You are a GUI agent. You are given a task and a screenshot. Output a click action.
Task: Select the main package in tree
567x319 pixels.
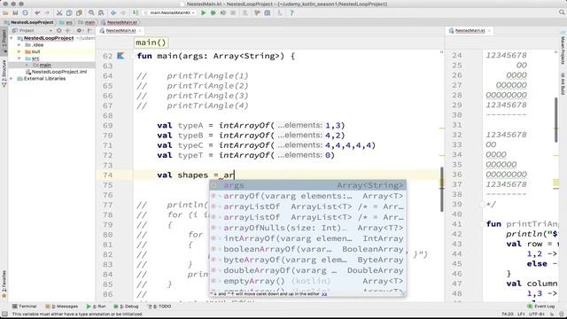point(45,65)
